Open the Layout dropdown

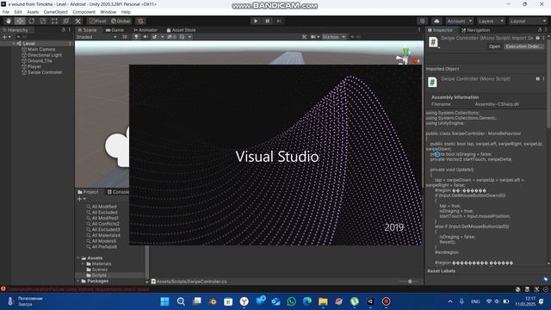pos(528,21)
